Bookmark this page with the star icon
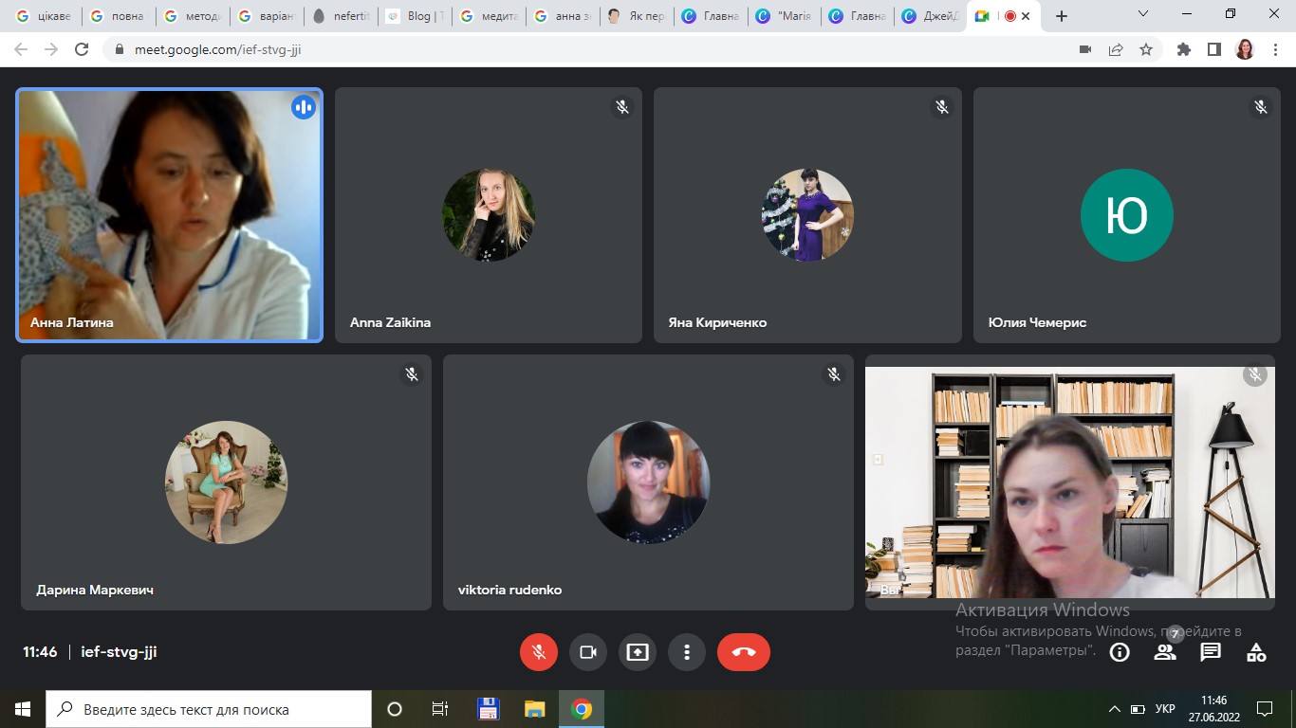This screenshot has width=1296, height=728. click(1146, 49)
